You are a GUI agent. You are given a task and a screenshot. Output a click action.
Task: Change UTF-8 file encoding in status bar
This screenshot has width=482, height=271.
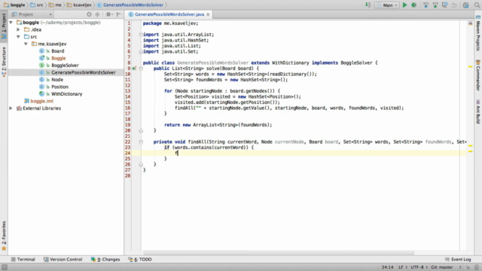coord(419,267)
